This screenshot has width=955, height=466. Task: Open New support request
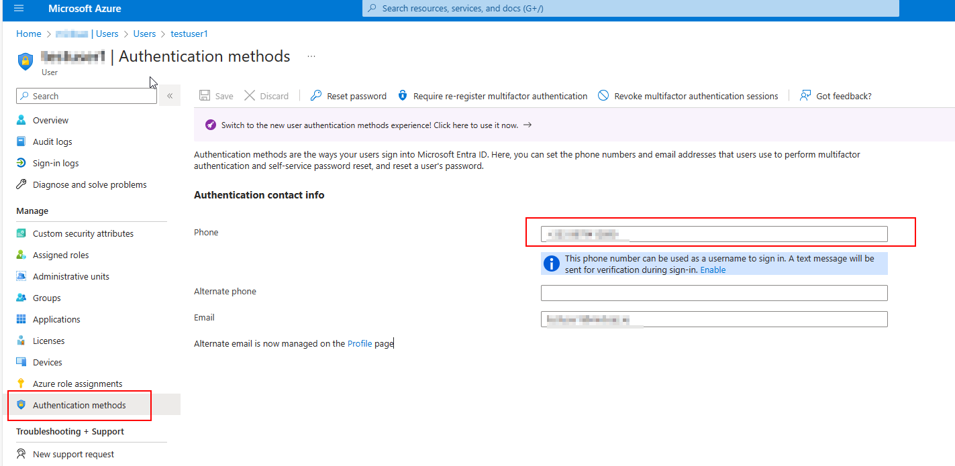[x=73, y=454]
